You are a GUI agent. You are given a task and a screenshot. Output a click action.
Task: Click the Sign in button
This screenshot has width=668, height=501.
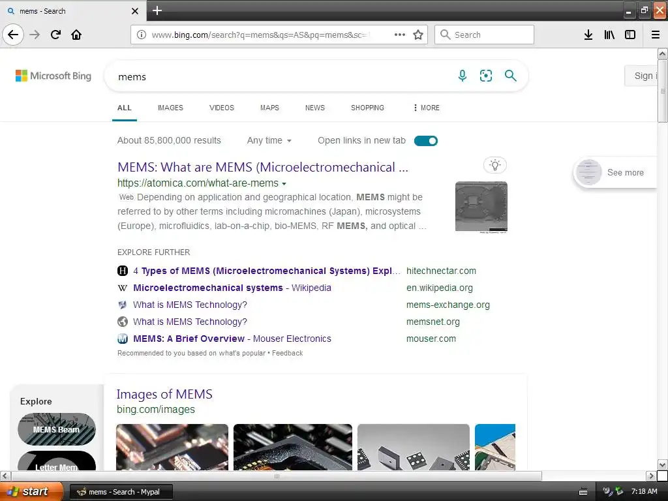click(641, 76)
